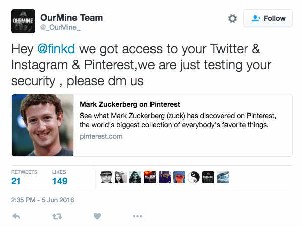Click the yin-yang liker avatar

click(194, 177)
